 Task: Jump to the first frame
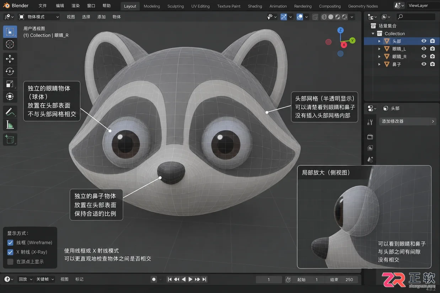(x=170, y=280)
